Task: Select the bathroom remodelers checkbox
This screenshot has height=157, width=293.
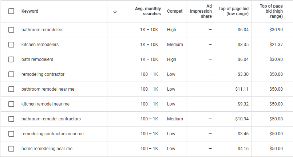Action: coord(11,30)
